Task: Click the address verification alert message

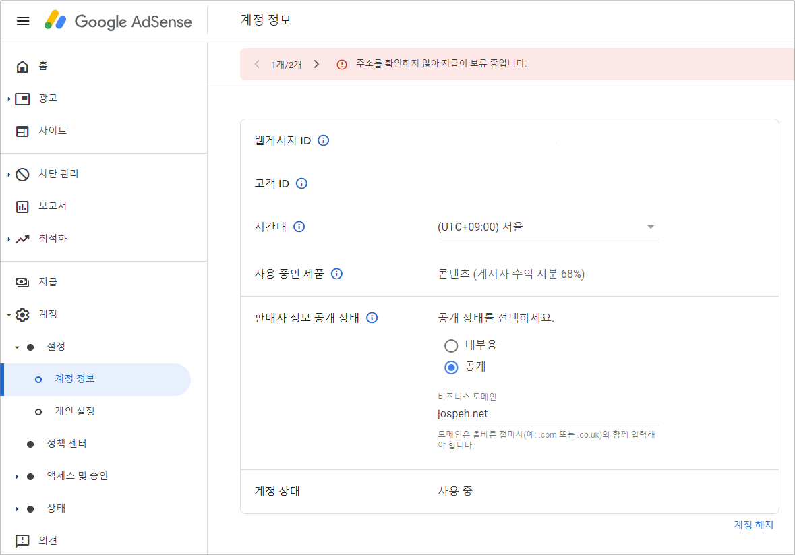Action: point(441,63)
